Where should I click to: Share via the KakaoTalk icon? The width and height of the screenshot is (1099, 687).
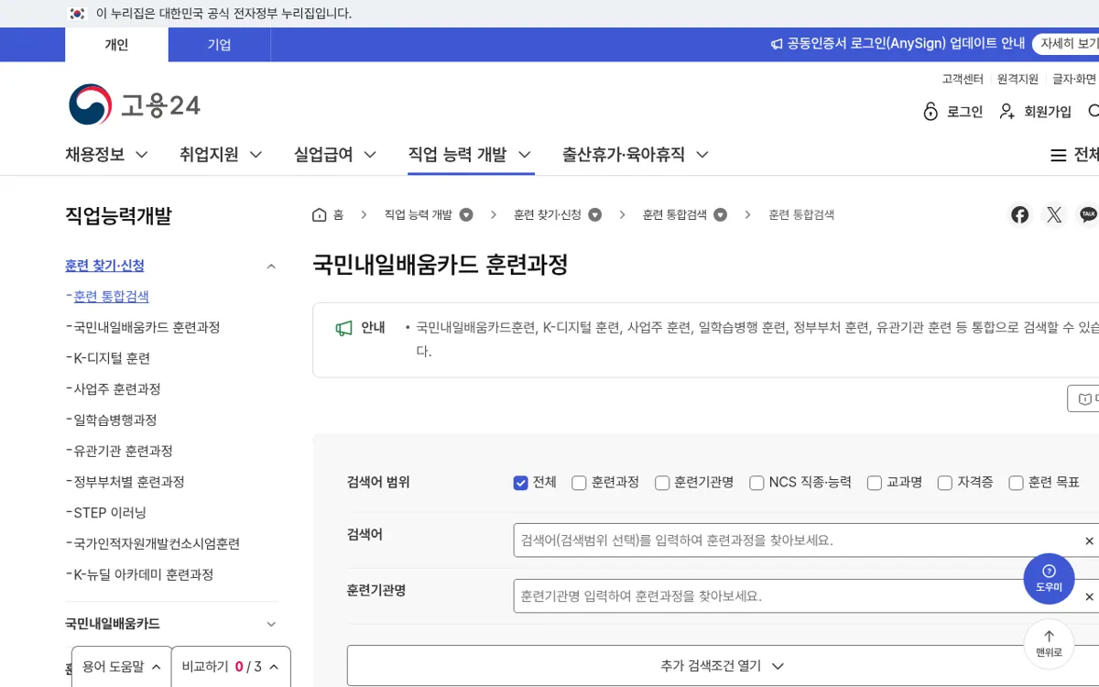coord(1088,214)
